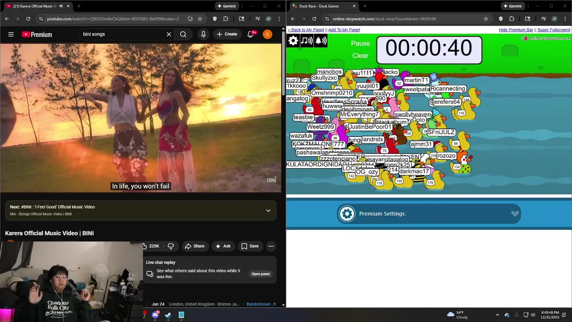Open the more actions ellipsis menu
This screenshot has width=572, height=322.
271,246
